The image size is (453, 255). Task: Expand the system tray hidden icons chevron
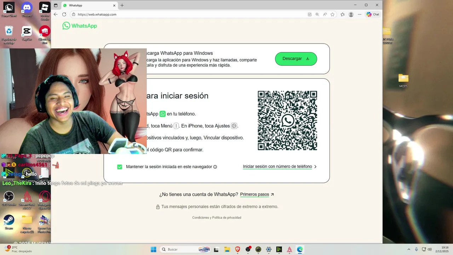[x=409, y=249]
